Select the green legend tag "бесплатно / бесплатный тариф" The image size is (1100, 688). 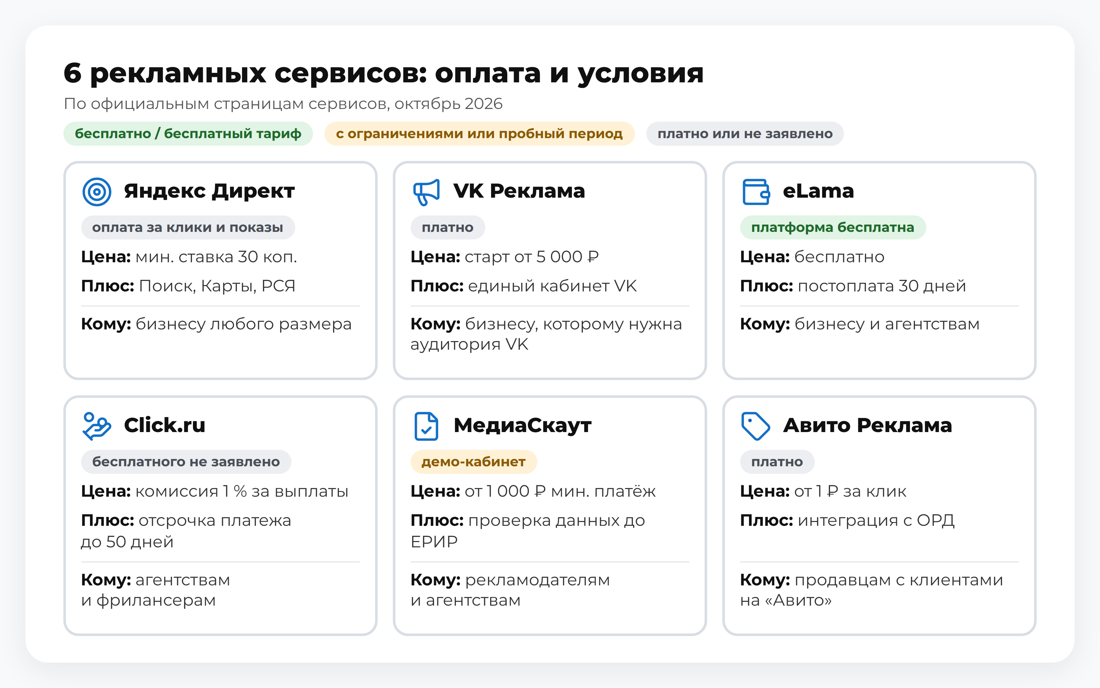tap(188, 133)
